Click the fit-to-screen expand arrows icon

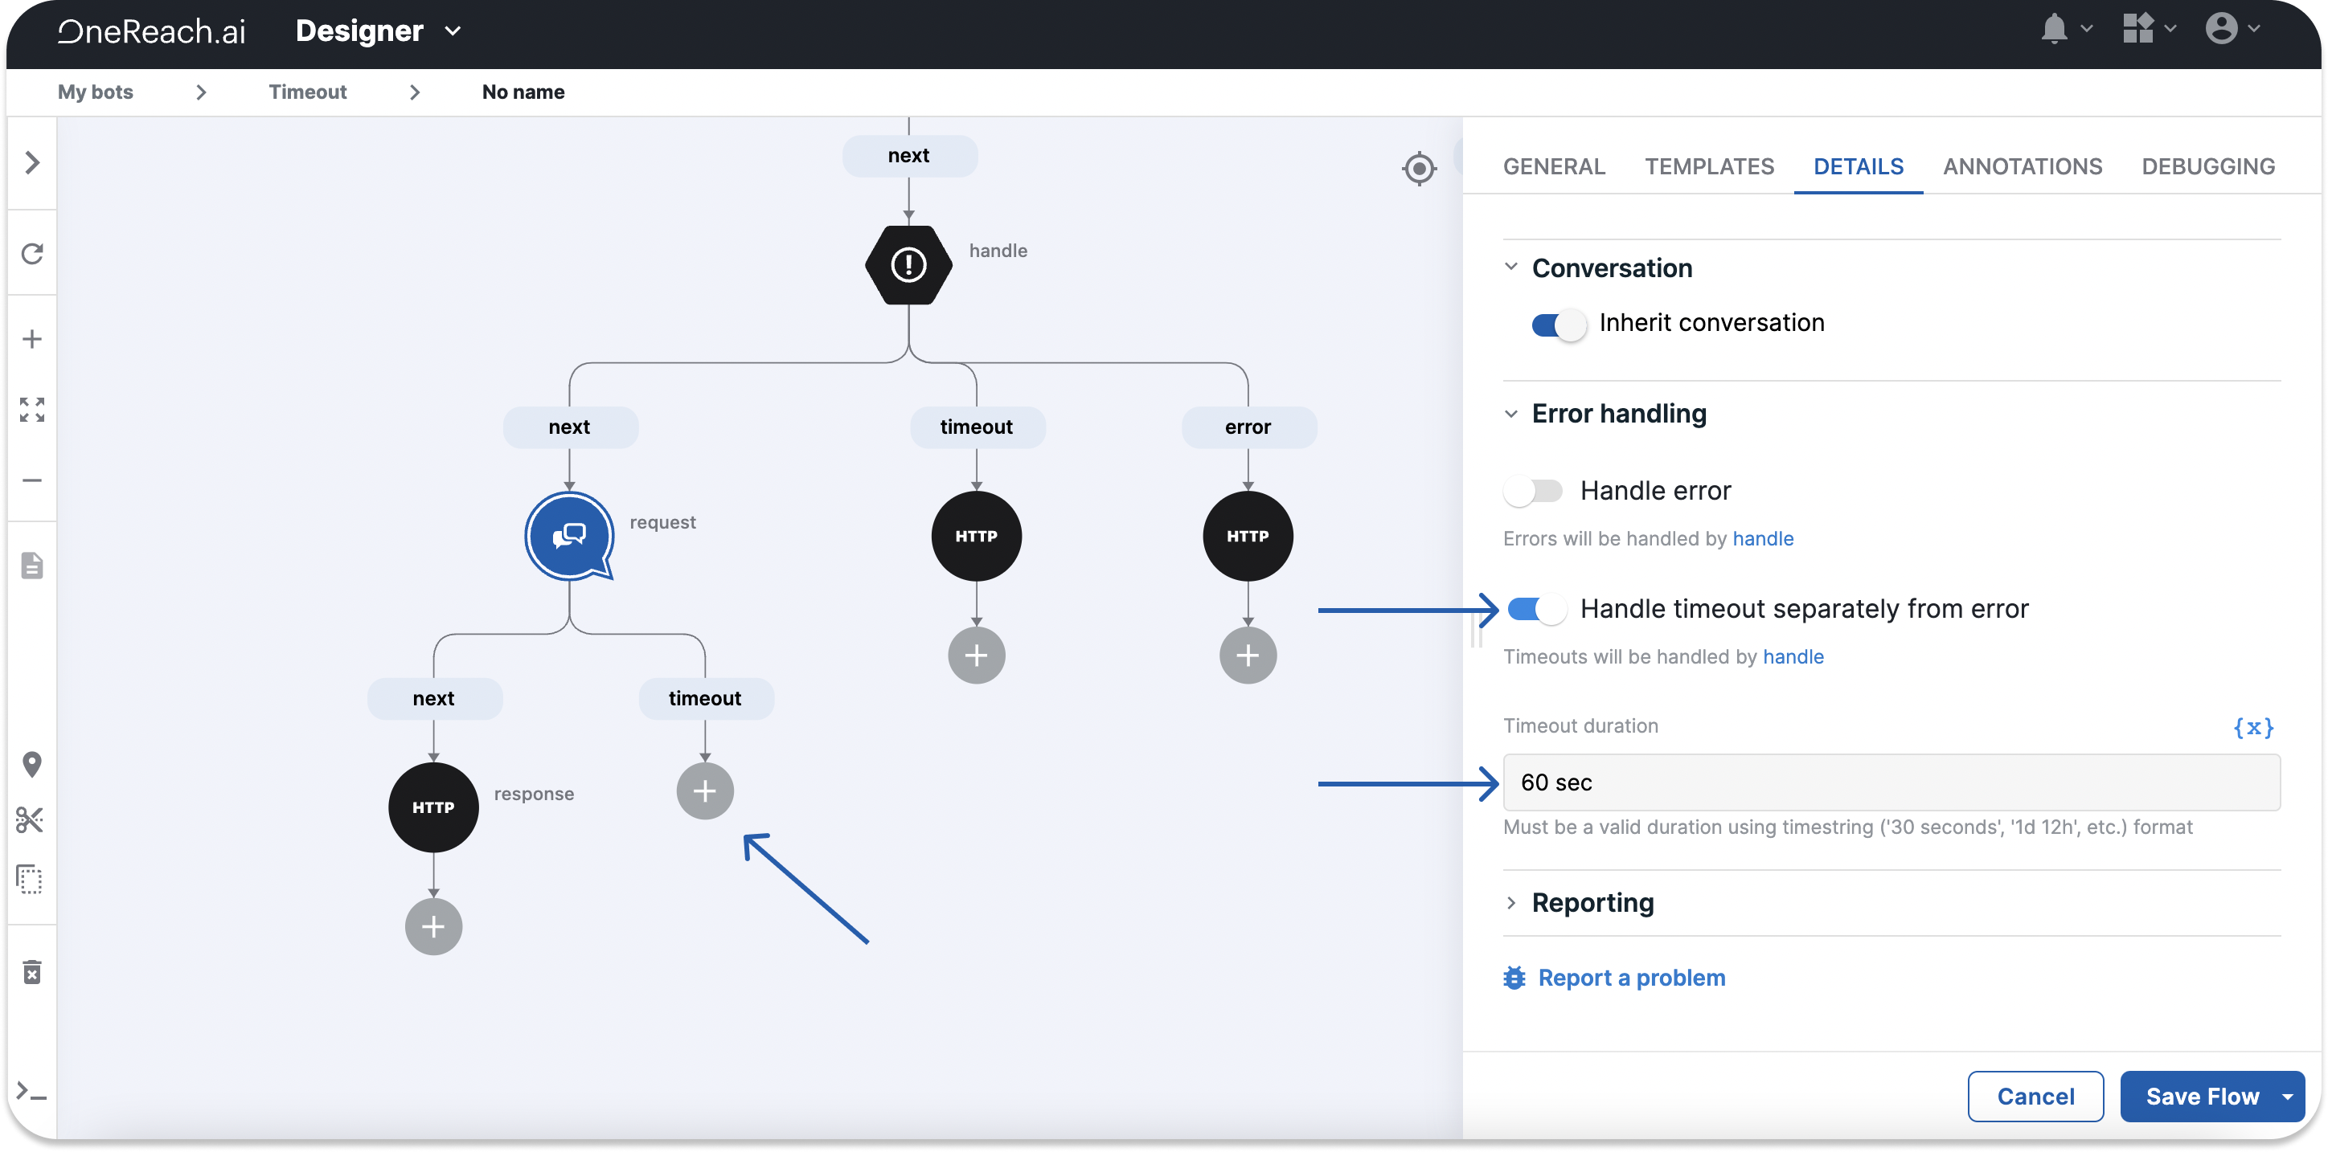32,409
